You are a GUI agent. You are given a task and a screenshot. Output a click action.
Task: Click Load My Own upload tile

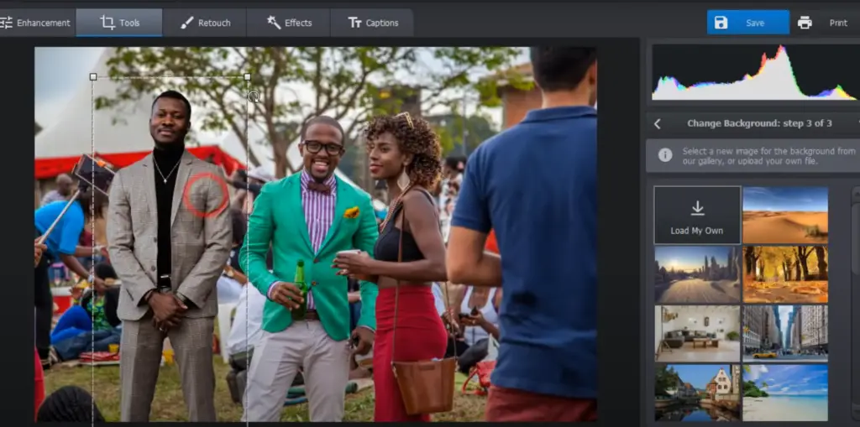[697, 216]
